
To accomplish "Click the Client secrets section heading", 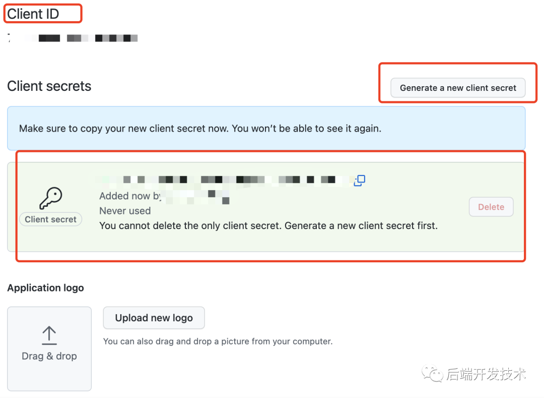I will coord(49,86).
